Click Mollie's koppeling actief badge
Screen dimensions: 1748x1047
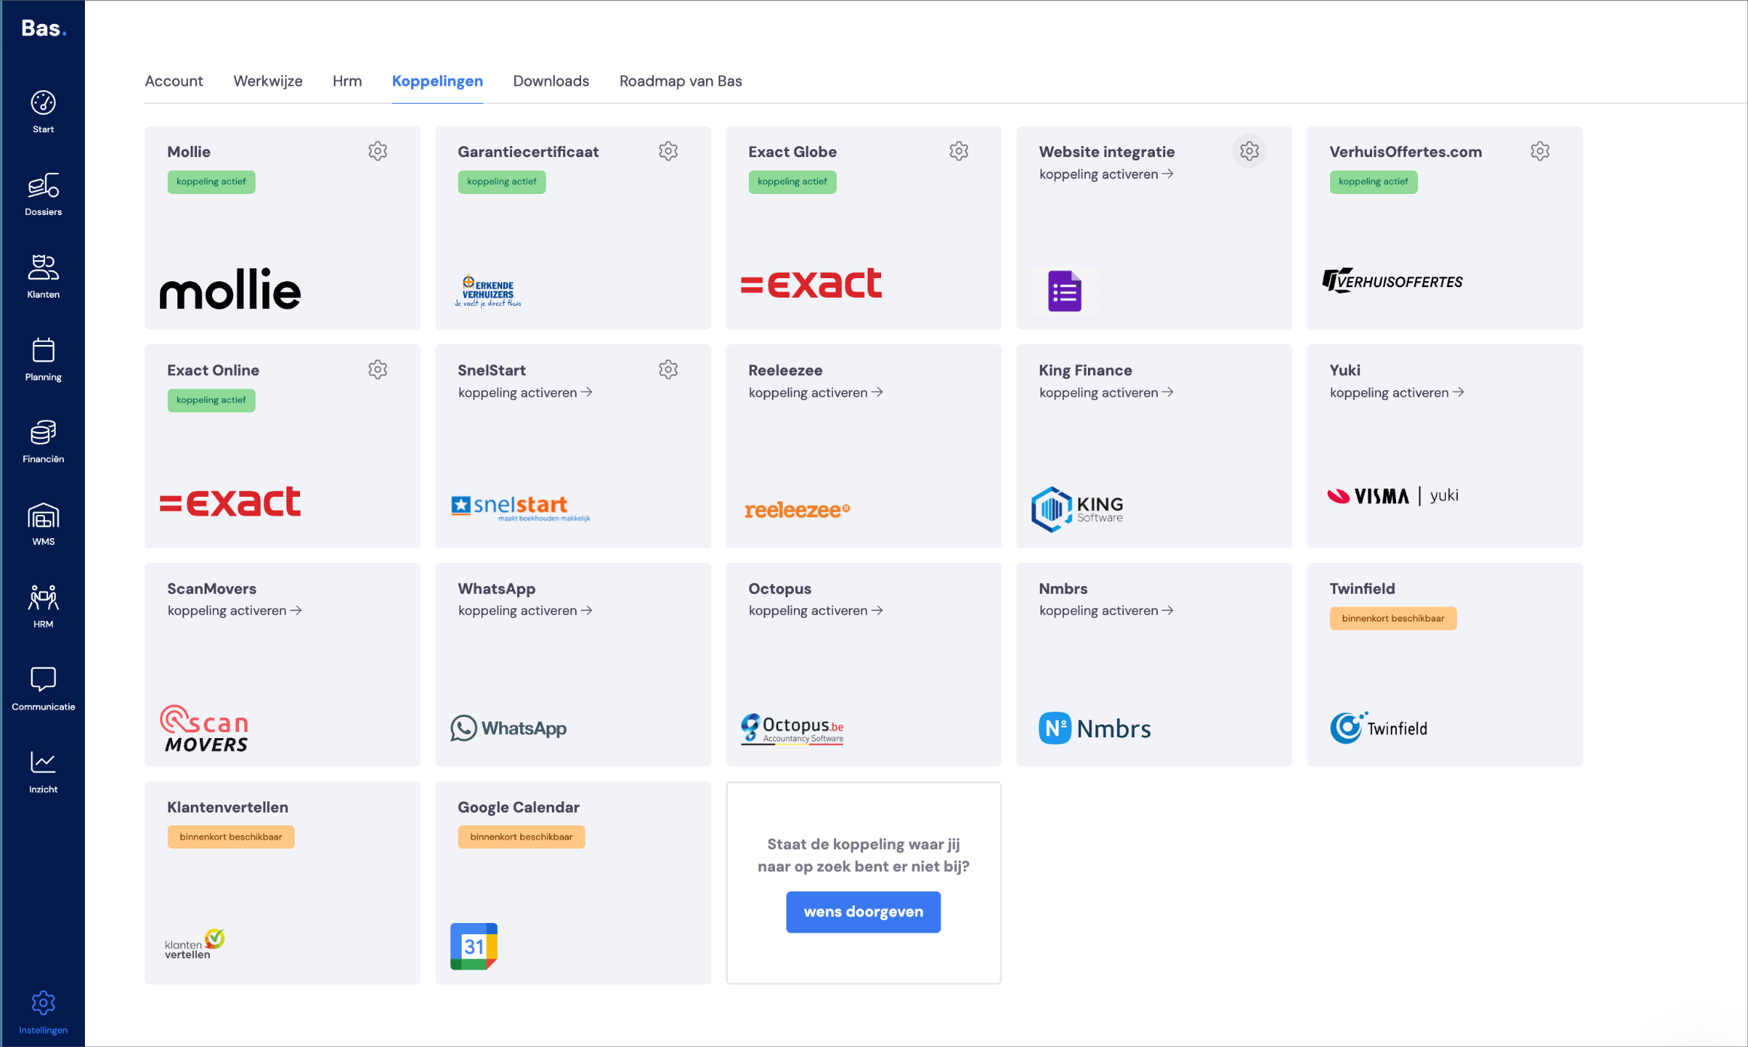point(211,182)
